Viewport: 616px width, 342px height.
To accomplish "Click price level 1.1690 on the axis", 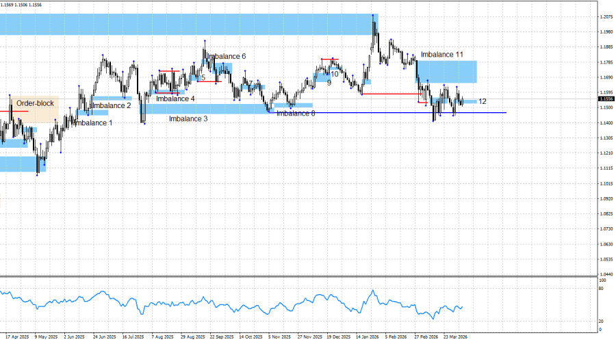I will click(x=606, y=77).
